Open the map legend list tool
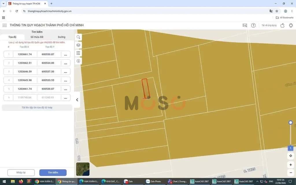296x185 pixels. pos(78,53)
